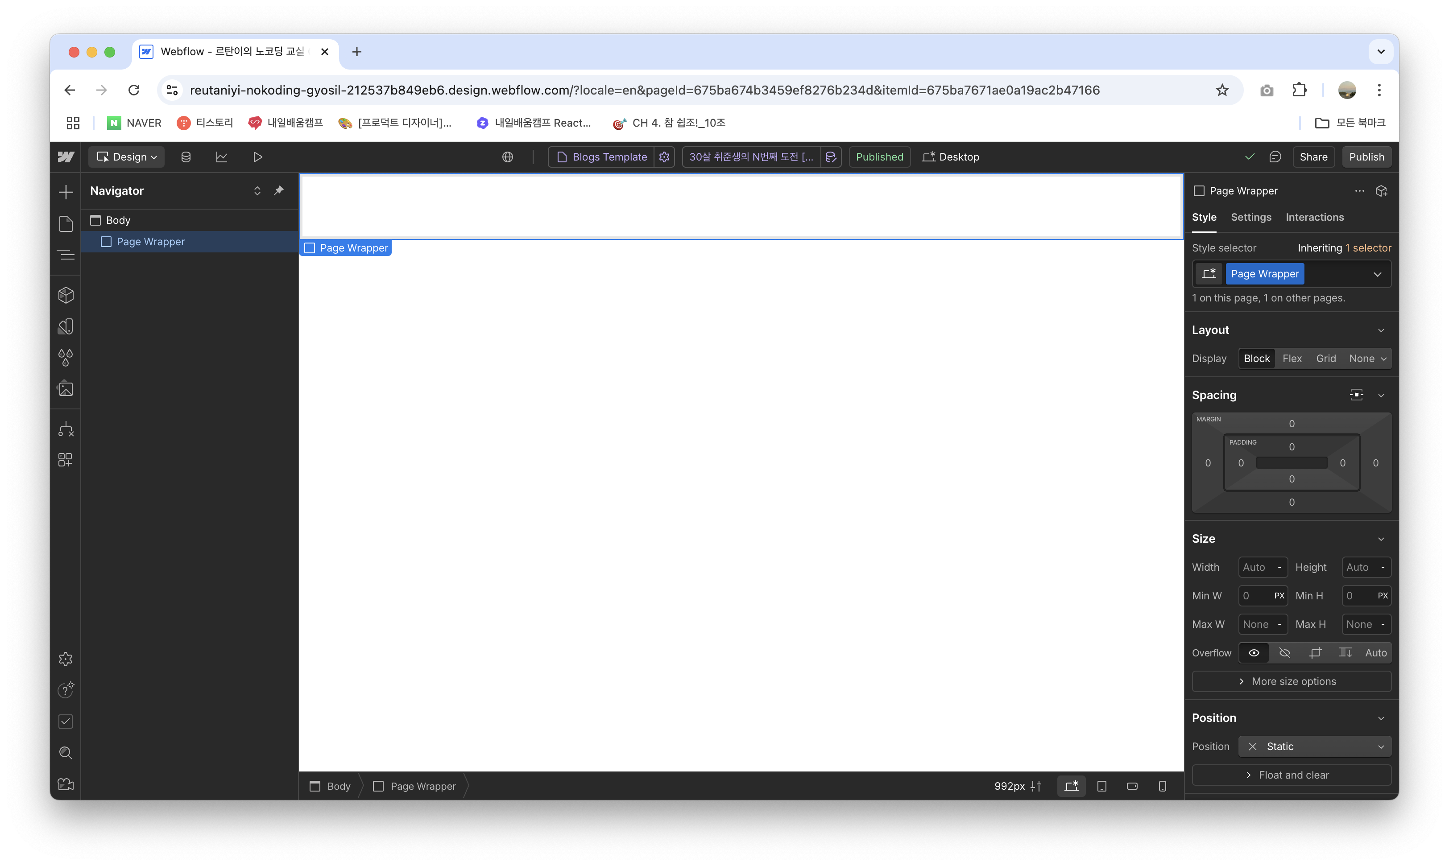
Task: Switch to the Settings tab
Action: pyautogui.click(x=1250, y=217)
